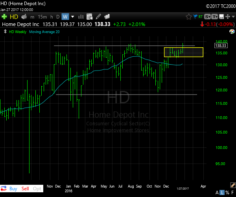Open the top-right chart menu arrow

pos(233,17)
